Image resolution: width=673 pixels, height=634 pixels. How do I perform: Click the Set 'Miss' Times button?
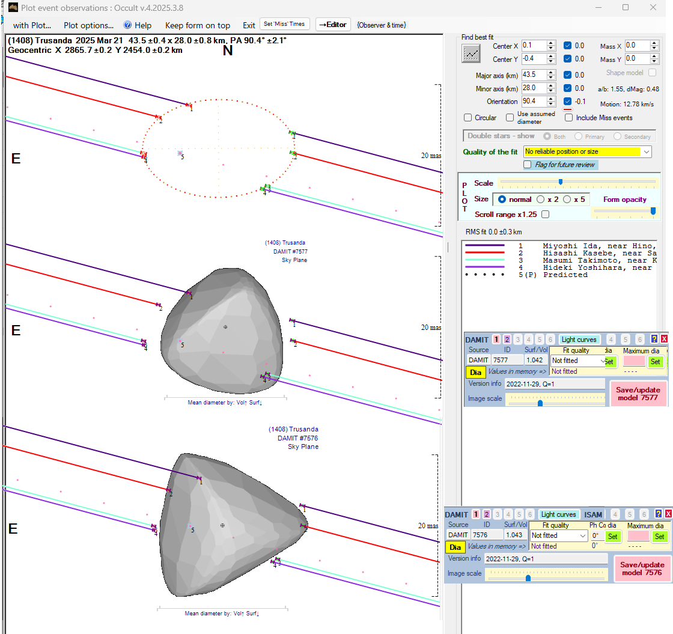(x=285, y=25)
